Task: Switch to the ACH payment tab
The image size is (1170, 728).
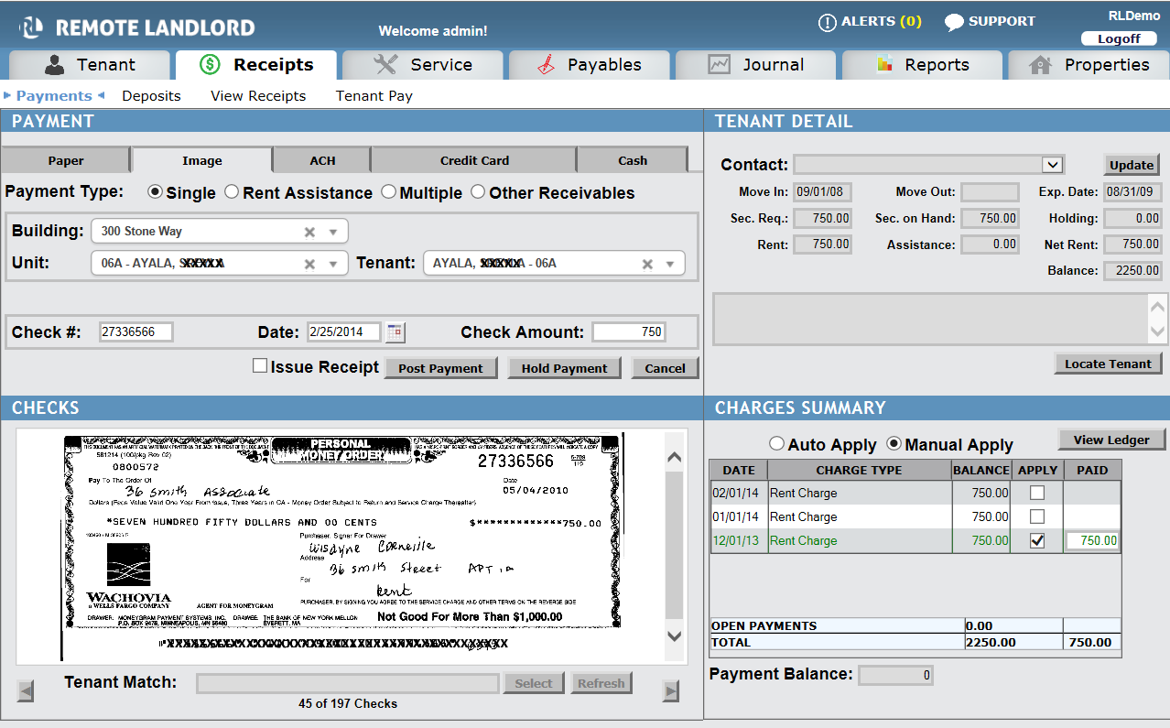Action: 321,159
